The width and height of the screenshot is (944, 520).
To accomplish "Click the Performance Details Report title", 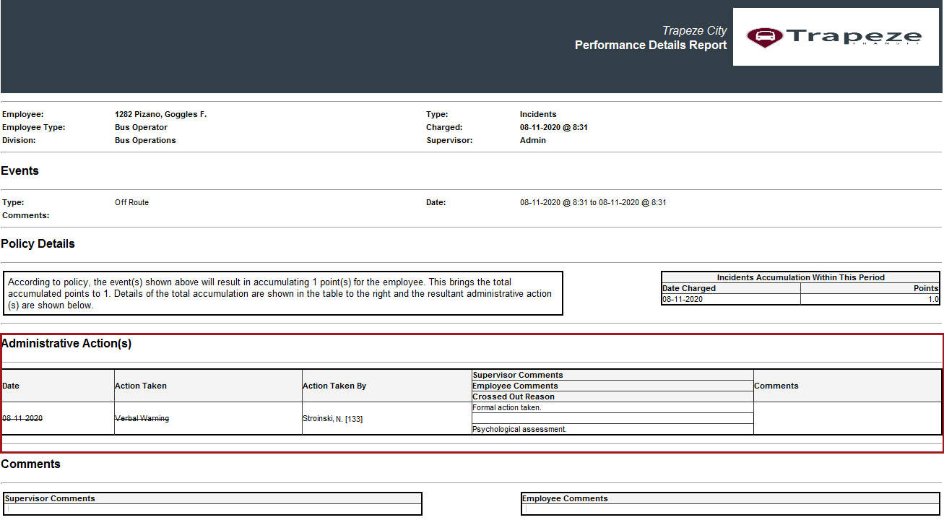I will coord(649,45).
